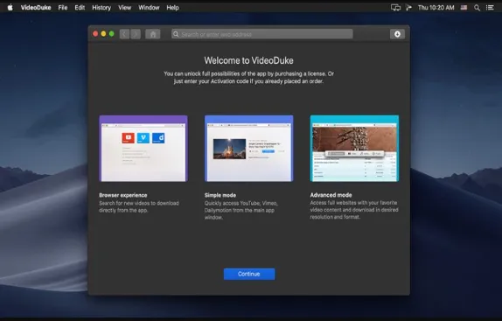
Task: Click the screen mirroring display icon
Action: tap(395, 8)
